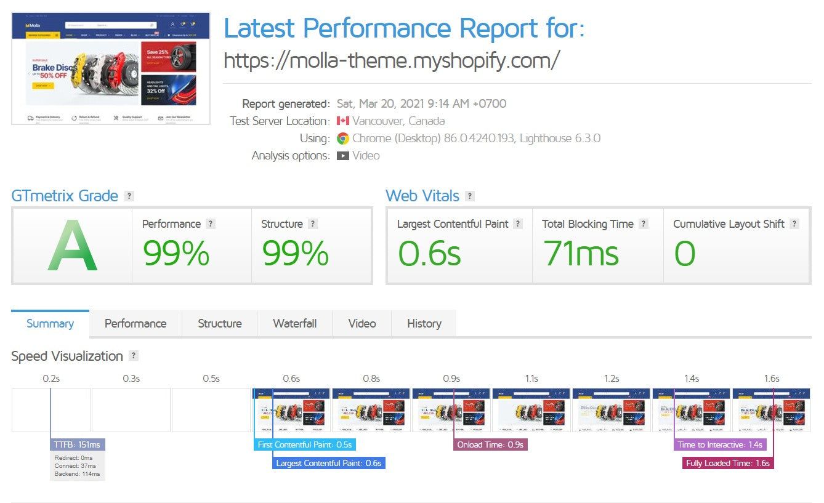Click help icon for Total Blocking Time

(x=644, y=224)
